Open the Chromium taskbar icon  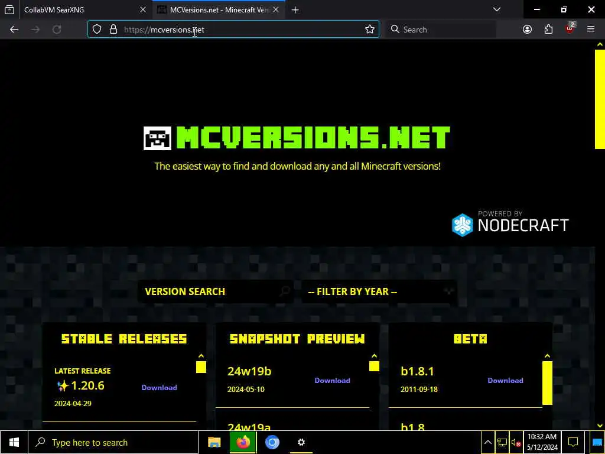[272, 442]
